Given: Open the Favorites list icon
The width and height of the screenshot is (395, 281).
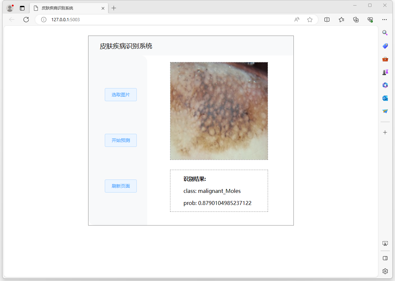Looking at the screenshot, I should pos(341,20).
